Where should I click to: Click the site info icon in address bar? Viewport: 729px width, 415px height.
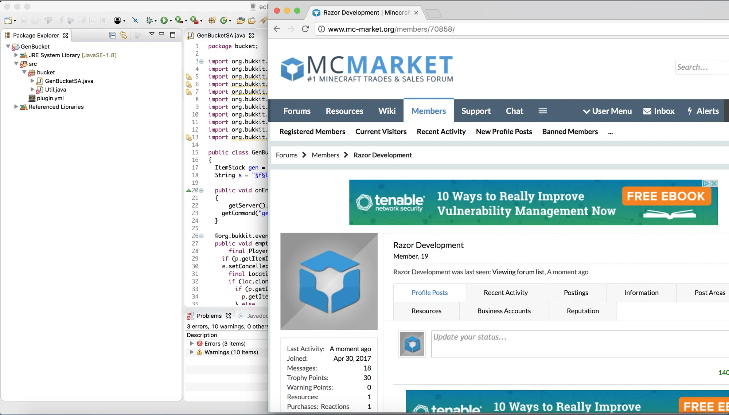coord(321,29)
